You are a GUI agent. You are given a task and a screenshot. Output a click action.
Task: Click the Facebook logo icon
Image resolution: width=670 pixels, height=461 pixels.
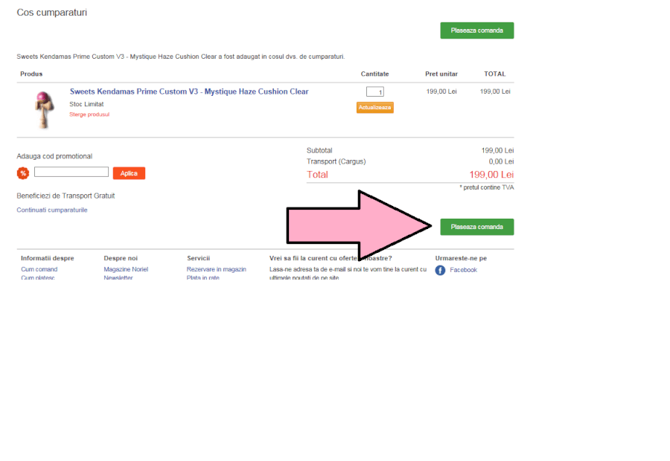click(x=440, y=270)
